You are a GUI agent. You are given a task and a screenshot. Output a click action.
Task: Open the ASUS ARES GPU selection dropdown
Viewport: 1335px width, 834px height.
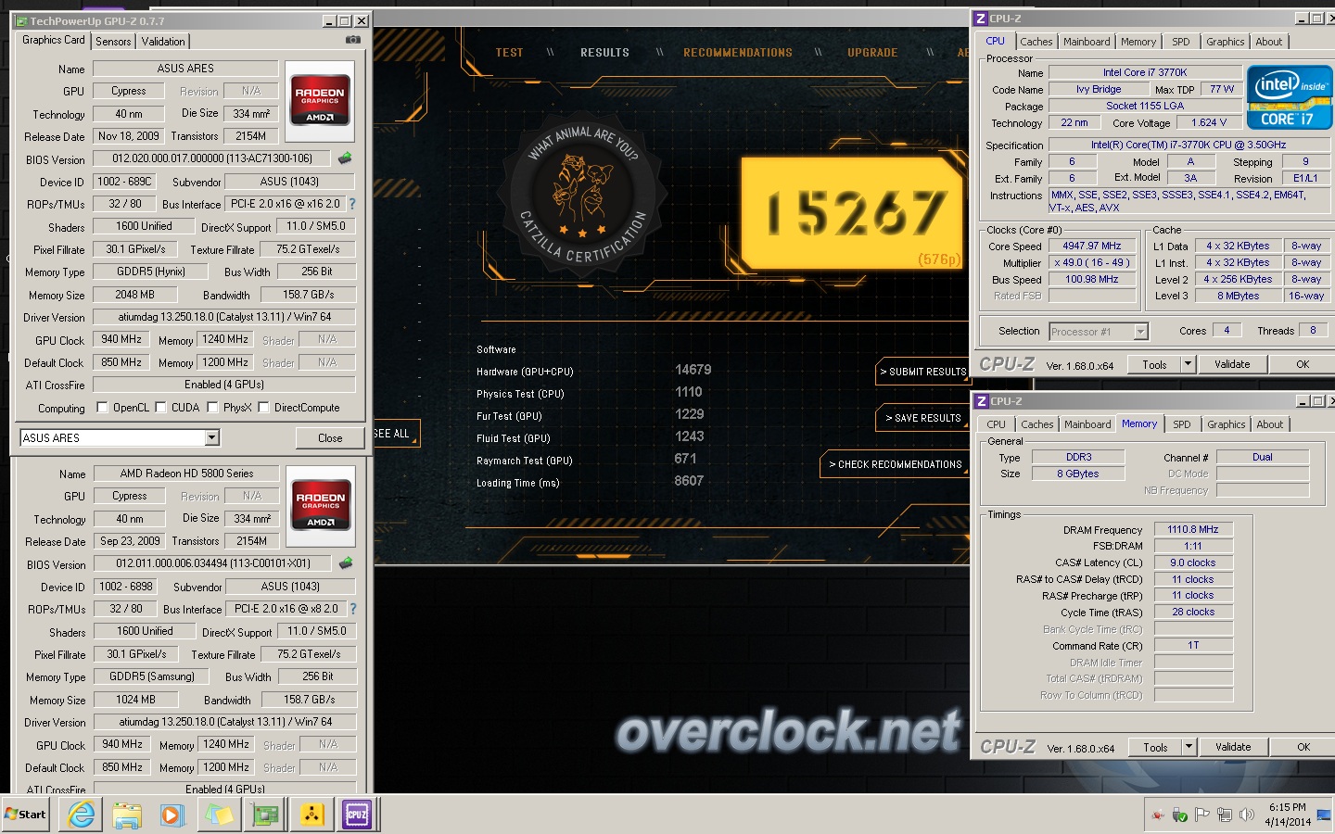[212, 437]
